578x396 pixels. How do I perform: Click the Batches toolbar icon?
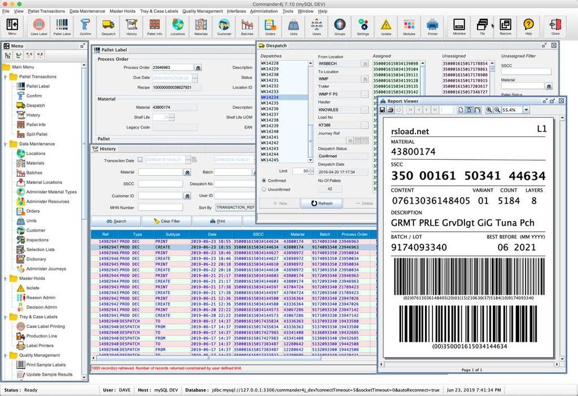click(x=247, y=26)
